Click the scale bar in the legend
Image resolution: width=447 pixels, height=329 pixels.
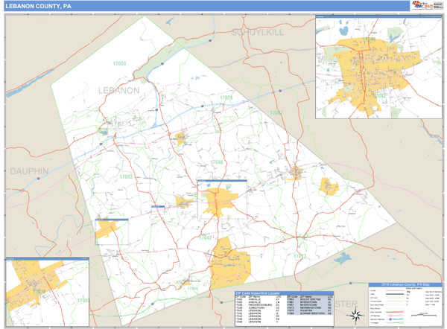[x=424, y=315]
